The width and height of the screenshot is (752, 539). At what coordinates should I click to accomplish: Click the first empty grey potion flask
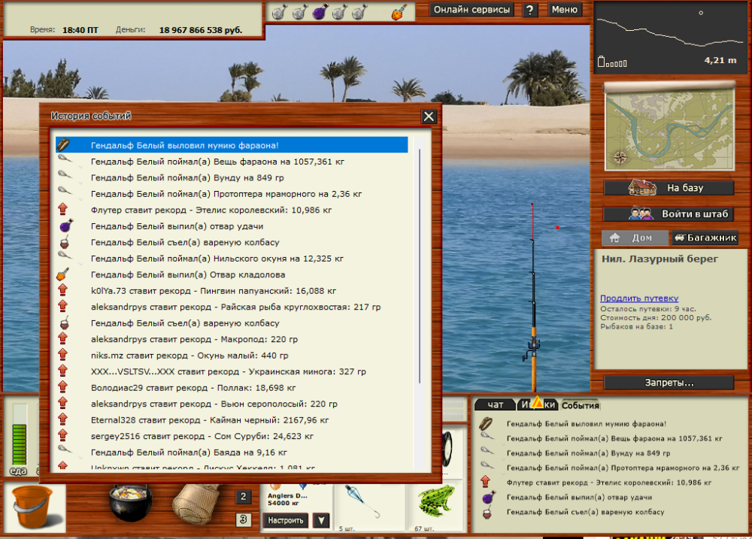(x=279, y=12)
